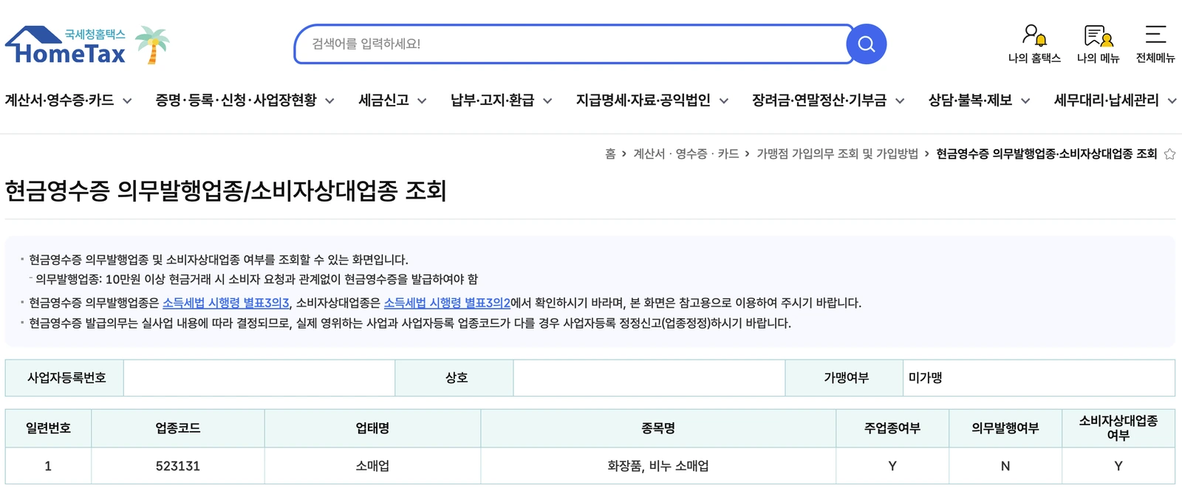Viewport: 1182px width, 491px height.
Task: Click the N value under 의무발행여부
Action: pos(1005,466)
